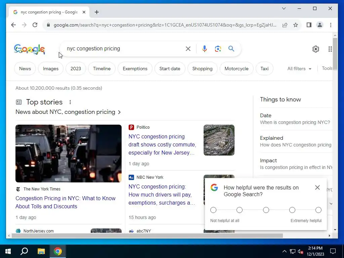
Task: Expand the Explained item in Things to know
Action: click(296, 141)
